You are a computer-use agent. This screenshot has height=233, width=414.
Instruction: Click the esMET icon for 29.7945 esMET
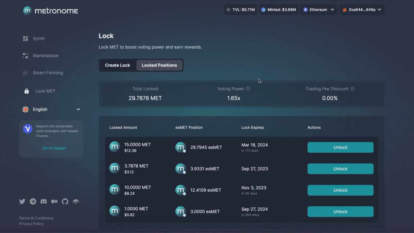pos(181,147)
